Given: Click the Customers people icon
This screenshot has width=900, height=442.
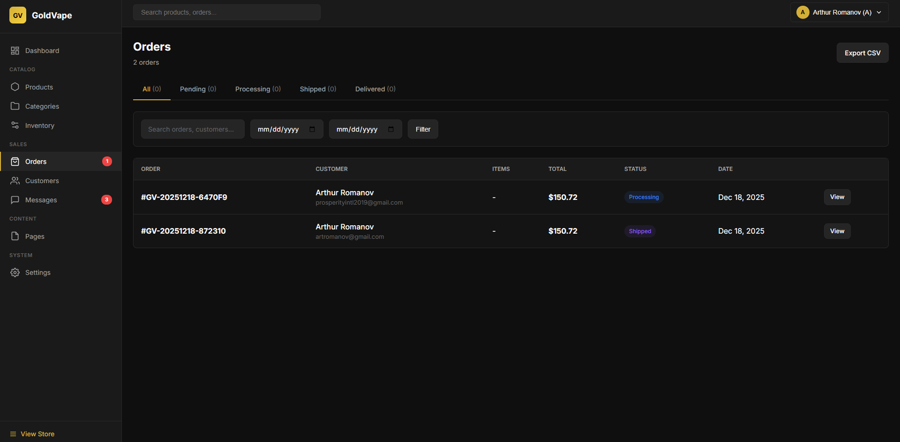Looking at the screenshot, I should coord(15,181).
